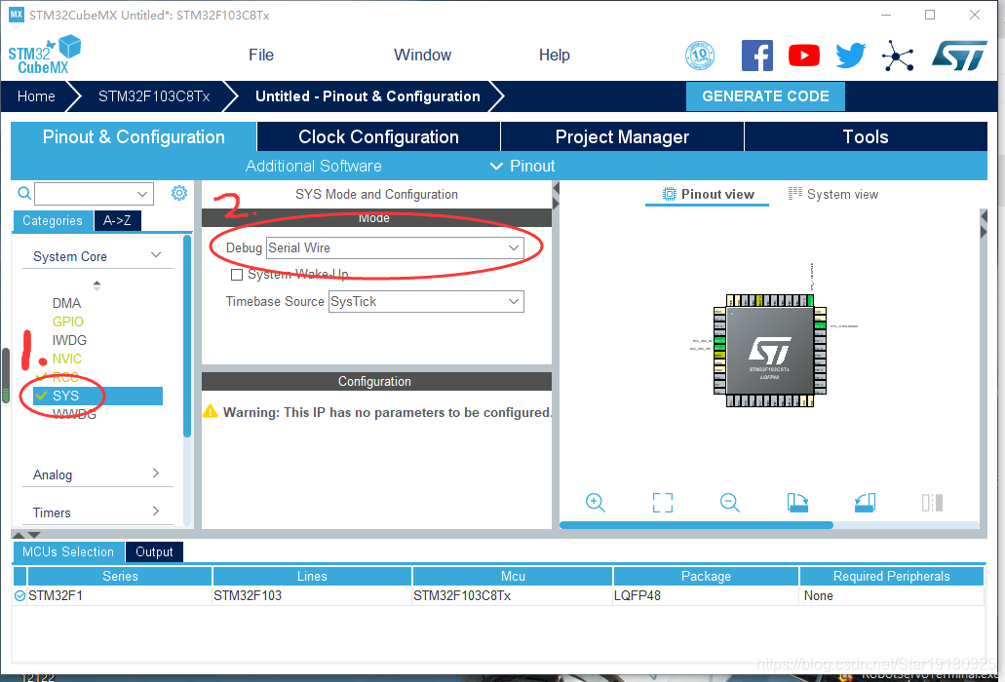Image resolution: width=1005 pixels, height=682 pixels.
Task: Select the Pinout view tab
Action: pos(708,194)
